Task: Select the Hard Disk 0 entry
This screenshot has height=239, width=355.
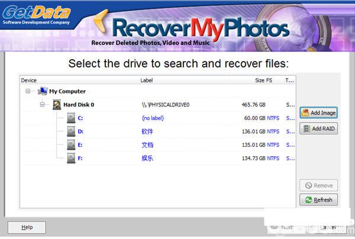Action: click(x=79, y=105)
